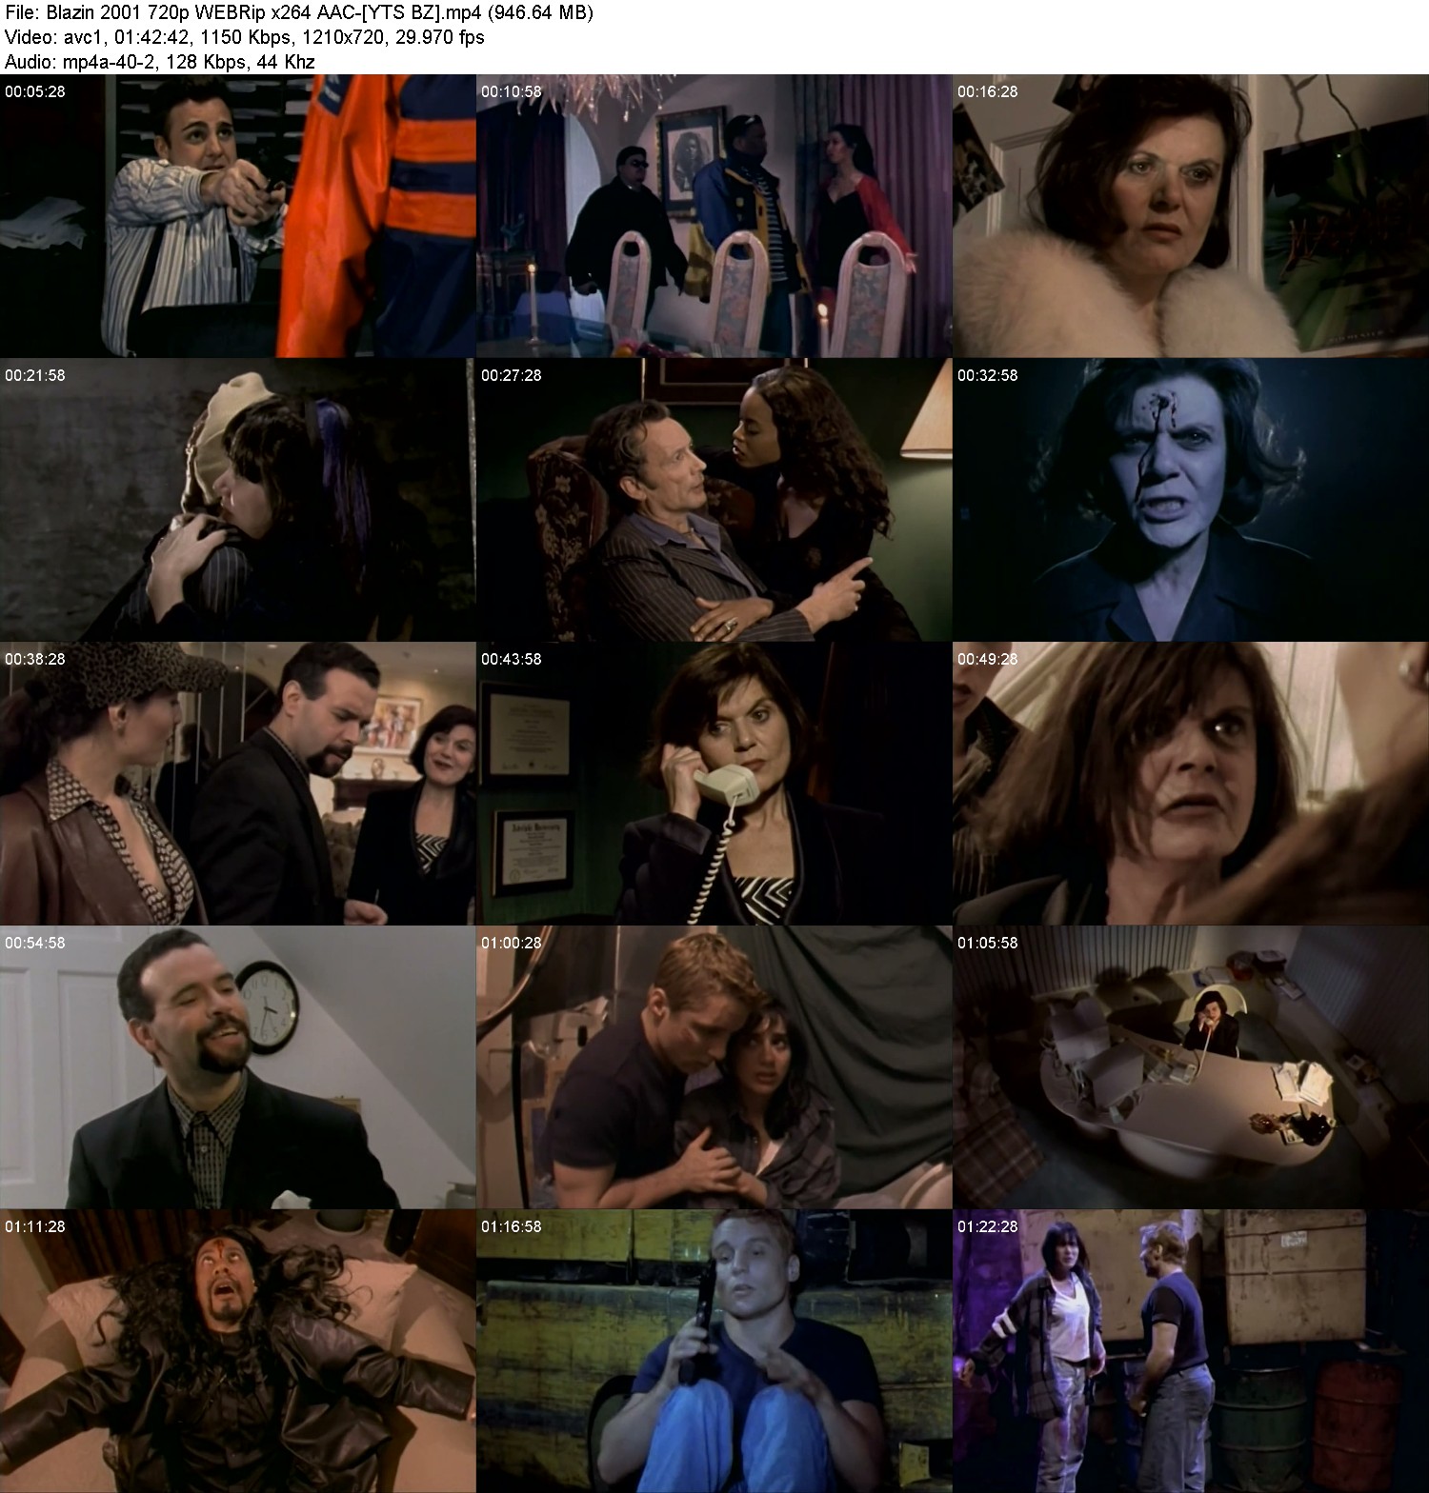The height and width of the screenshot is (1493, 1429).
Task: Click the 00:38:28 timestamp label
Action: pos(35,660)
